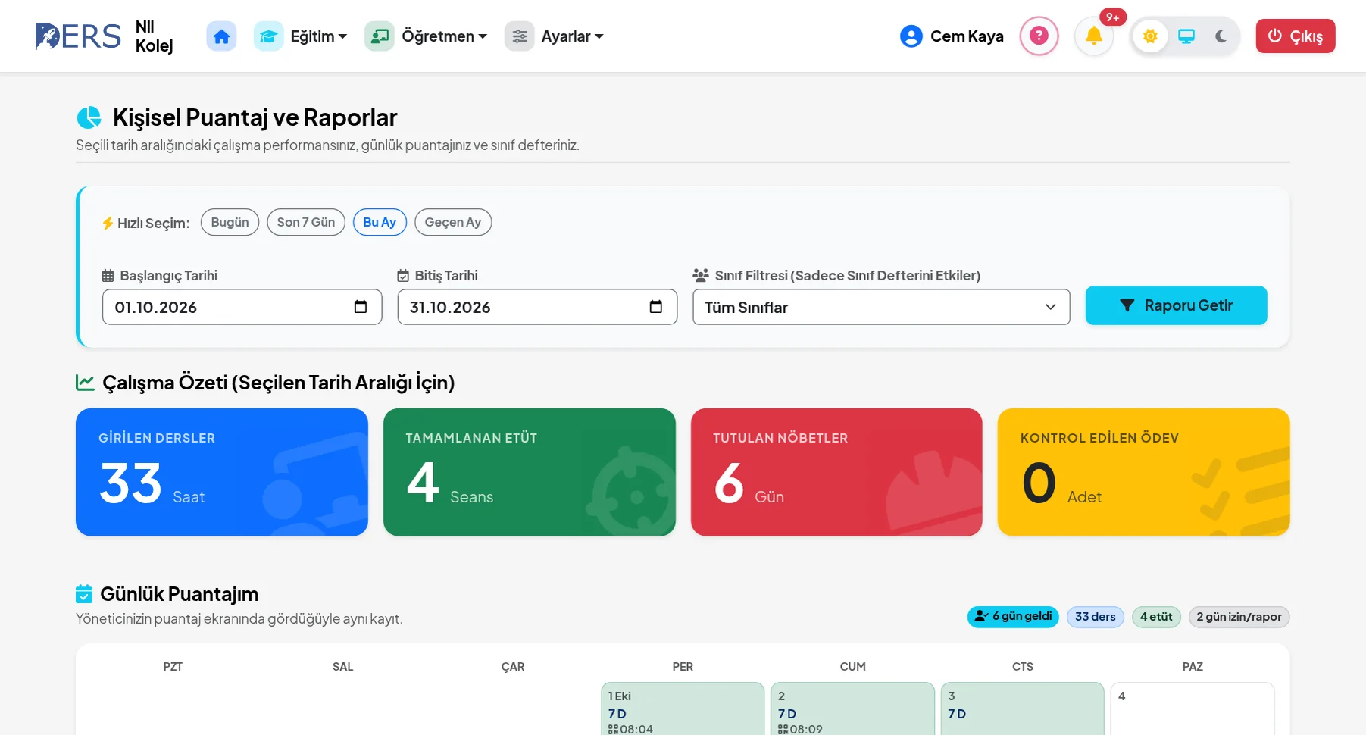Open the Tüm Sınıflar class filter dropdown
Image resolution: width=1366 pixels, height=735 pixels.
[x=881, y=307]
